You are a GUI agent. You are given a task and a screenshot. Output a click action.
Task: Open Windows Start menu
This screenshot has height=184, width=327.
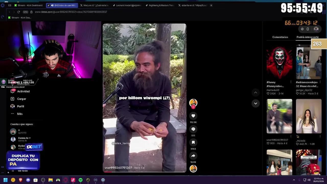[5, 180]
